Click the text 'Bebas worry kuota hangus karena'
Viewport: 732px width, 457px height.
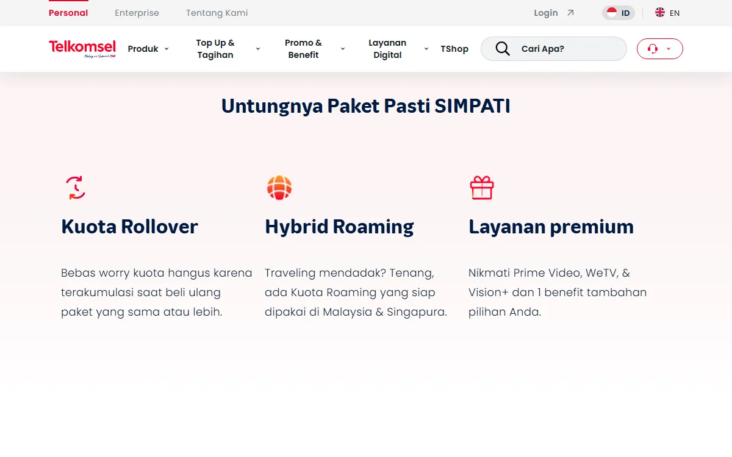pyautogui.click(x=157, y=273)
